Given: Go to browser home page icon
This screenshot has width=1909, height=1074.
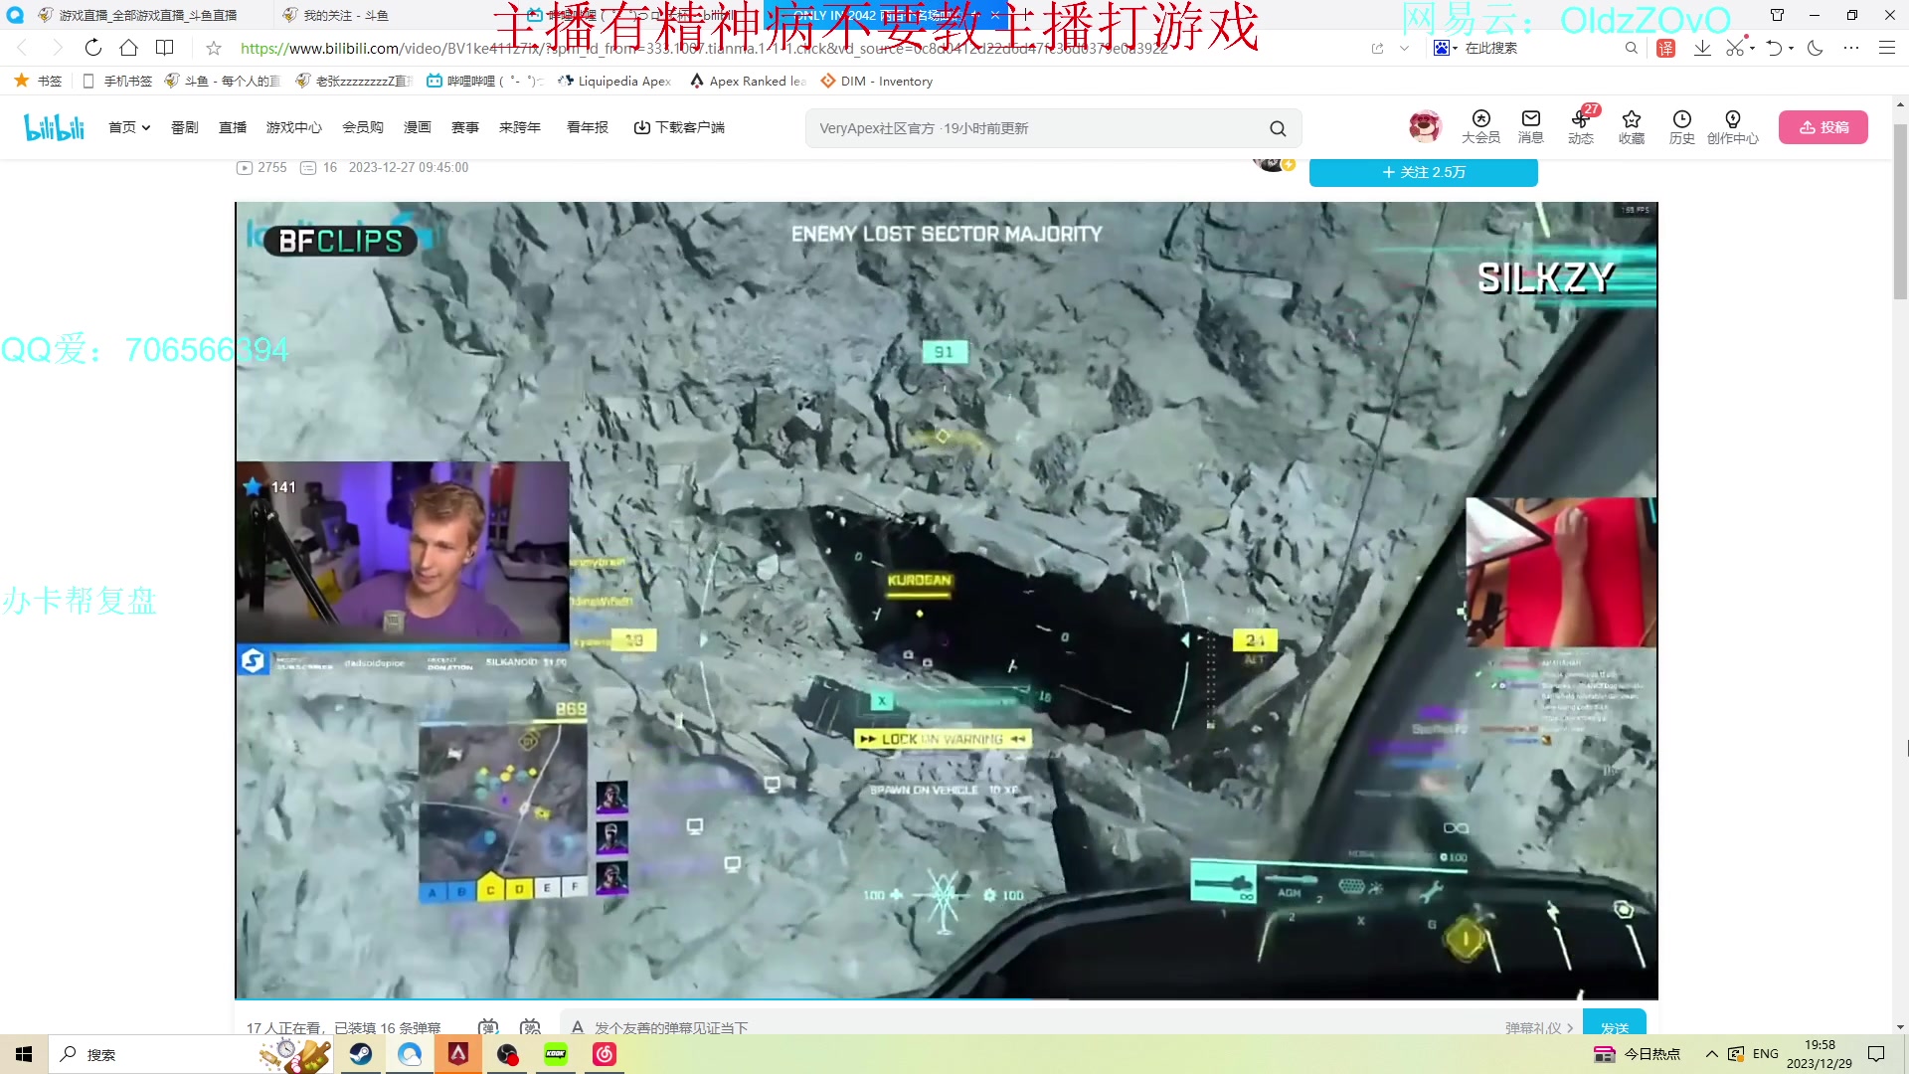Looking at the screenshot, I should tap(128, 48).
